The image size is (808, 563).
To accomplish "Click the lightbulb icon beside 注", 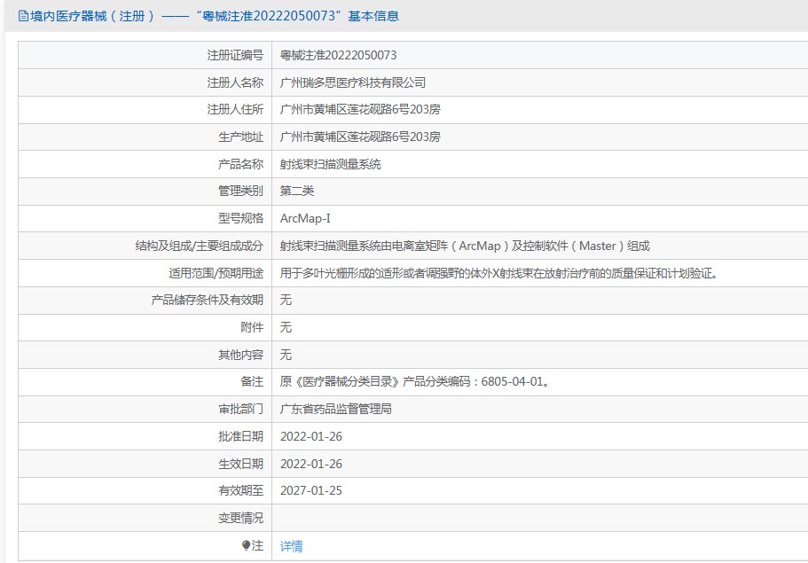I will 246,545.
